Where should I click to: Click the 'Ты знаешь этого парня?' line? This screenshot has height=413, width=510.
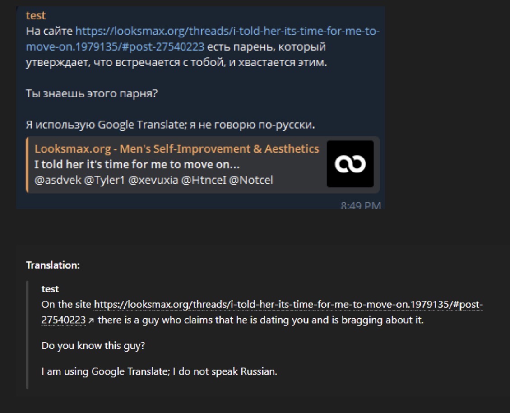click(92, 93)
